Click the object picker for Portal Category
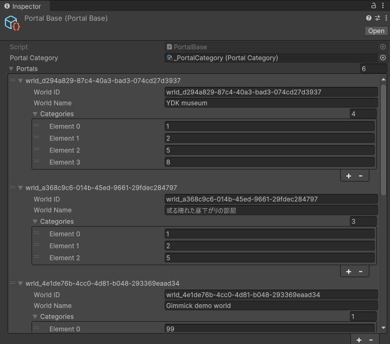Image resolution: width=390 pixels, height=344 pixels. tap(383, 58)
